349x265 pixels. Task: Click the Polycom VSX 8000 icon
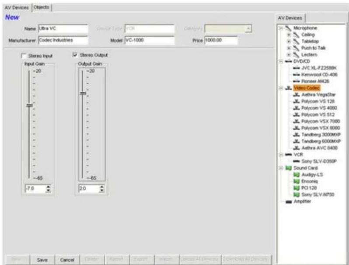click(297, 128)
